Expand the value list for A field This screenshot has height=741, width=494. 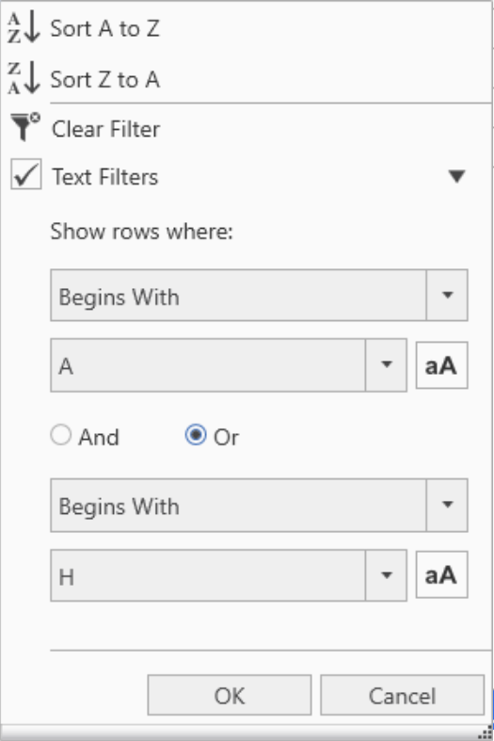[x=387, y=364]
